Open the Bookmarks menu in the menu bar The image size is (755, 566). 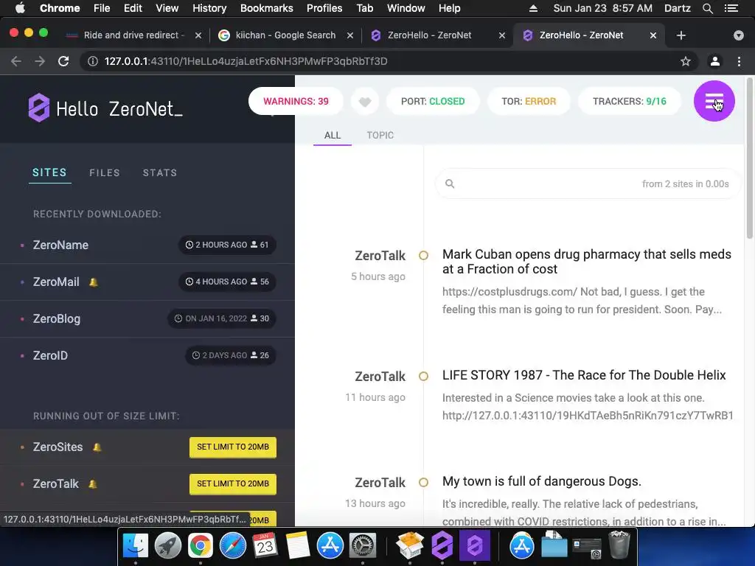click(266, 8)
